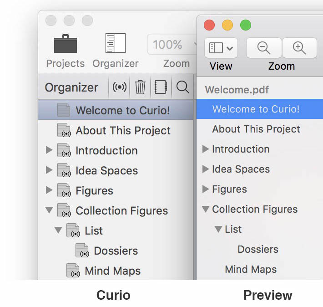The image size is (323, 307).
Task: Open the Preview View sidebar dropdown
Action: [x=221, y=48]
